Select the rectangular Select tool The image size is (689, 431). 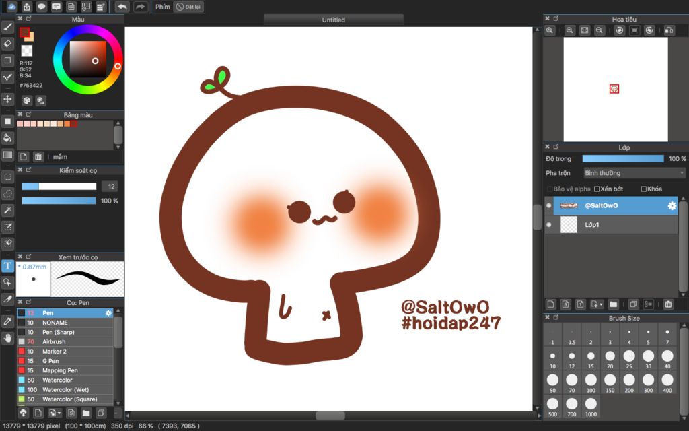pyautogui.click(x=7, y=177)
